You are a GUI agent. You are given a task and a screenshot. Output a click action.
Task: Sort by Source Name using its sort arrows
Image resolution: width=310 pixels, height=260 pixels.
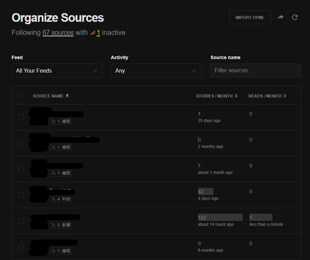tap(67, 96)
